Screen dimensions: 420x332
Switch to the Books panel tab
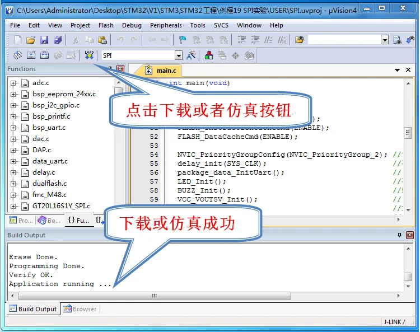pyautogui.click(x=49, y=221)
